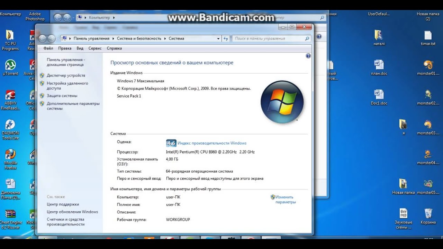The image size is (443, 249).
Task: Open Счетчики и средства производительности link
Action: [x=66, y=222]
